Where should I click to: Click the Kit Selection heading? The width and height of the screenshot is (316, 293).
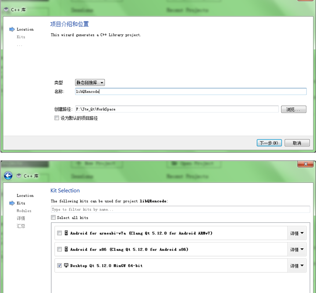pyautogui.click(x=65, y=190)
